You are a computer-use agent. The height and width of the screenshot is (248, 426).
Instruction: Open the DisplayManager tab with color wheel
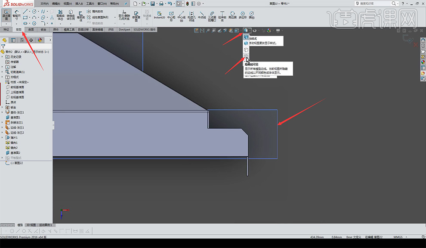[40, 40]
